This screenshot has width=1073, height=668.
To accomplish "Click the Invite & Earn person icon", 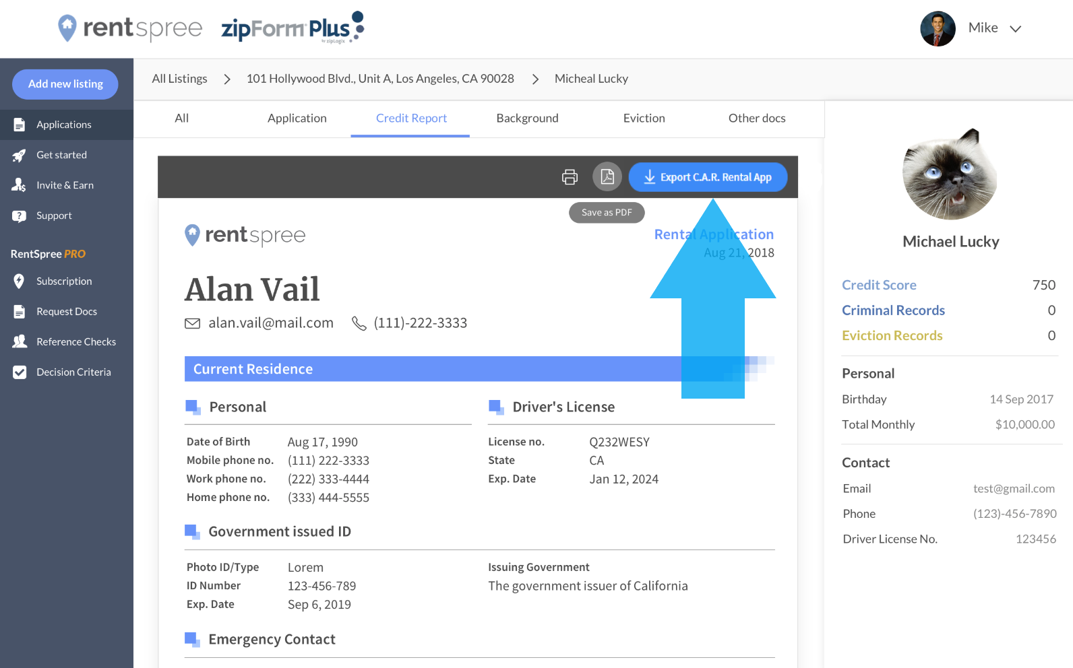I will point(19,185).
